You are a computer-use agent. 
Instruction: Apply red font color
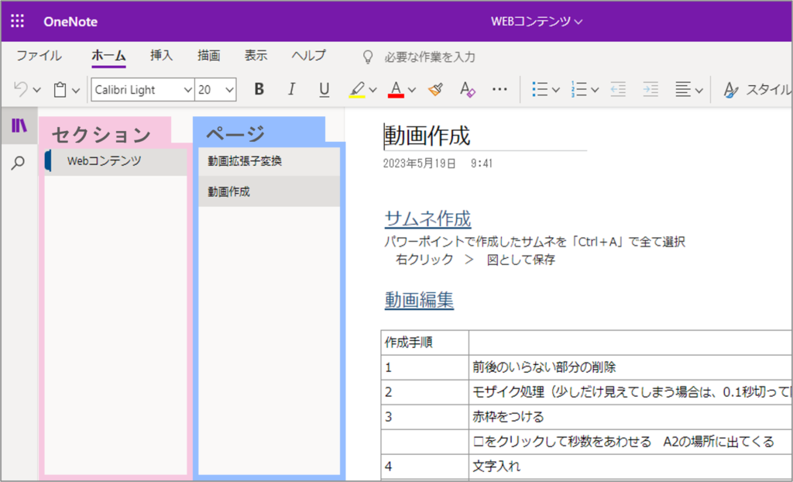(x=395, y=89)
